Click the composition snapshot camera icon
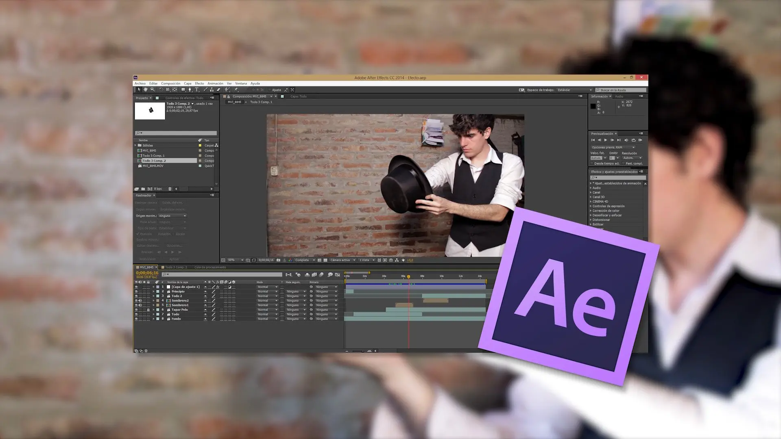 tap(278, 260)
